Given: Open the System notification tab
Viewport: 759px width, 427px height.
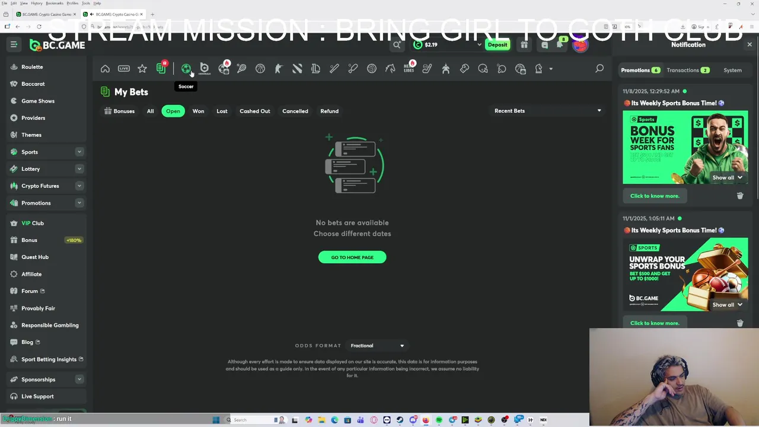Looking at the screenshot, I should [732, 70].
